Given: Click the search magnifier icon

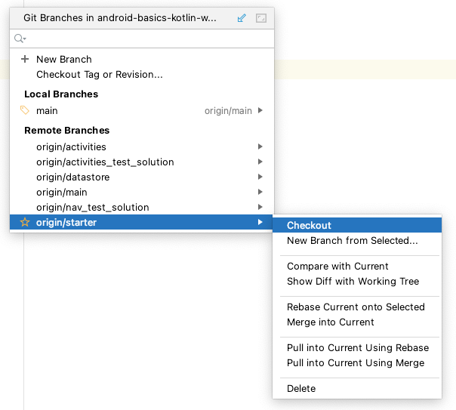Looking at the screenshot, I should [20, 38].
